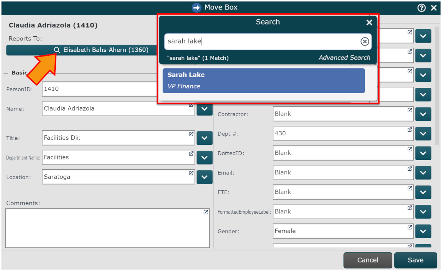The height and width of the screenshot is (271, 442).
Task: Expand the Name field popout icon
Action: click(191, 105)
